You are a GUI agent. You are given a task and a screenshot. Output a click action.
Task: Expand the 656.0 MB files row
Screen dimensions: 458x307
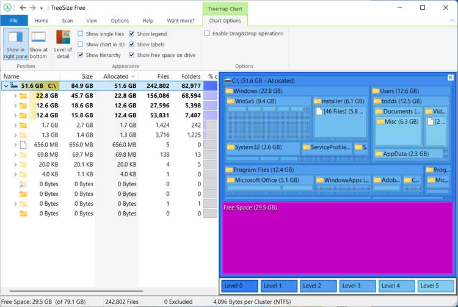click(15, 145)
